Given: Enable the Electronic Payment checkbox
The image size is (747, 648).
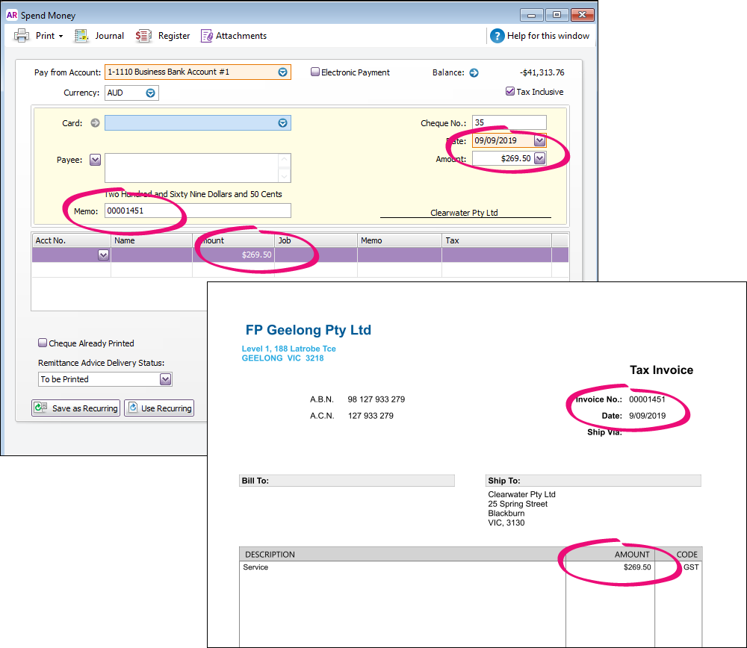Looking at the screenshot, I should (315, 72).
